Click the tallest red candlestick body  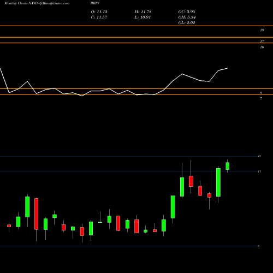(x=37, y=214)
